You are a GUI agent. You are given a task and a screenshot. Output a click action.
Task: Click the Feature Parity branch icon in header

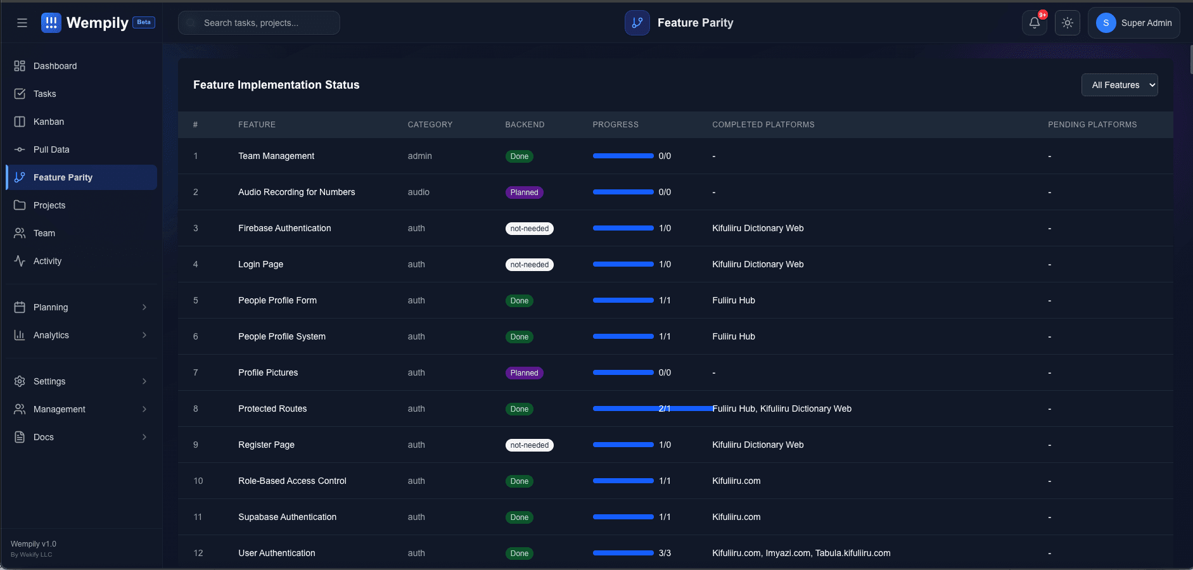(x=637, y=23)
